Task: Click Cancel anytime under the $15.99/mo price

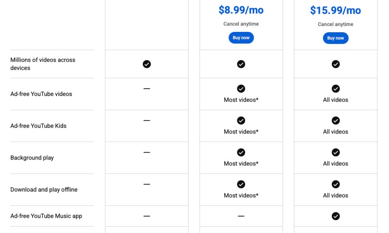Action: coord(335,24)
